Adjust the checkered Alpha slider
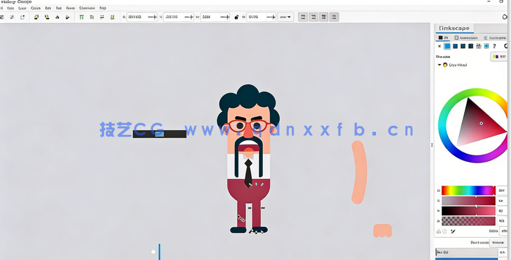 [469, 221]
